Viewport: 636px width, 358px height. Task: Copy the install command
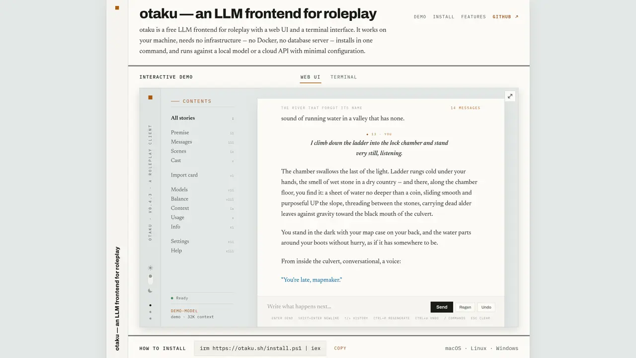[x=340, y=349]
